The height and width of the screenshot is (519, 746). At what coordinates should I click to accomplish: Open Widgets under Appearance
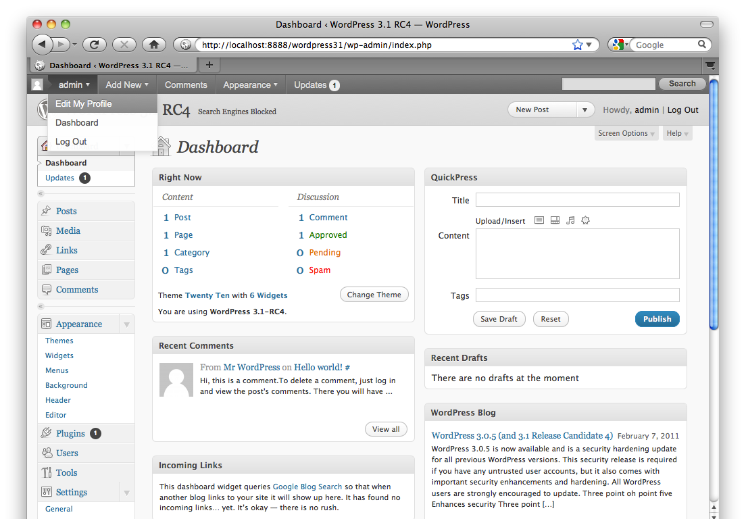point(59,355)
